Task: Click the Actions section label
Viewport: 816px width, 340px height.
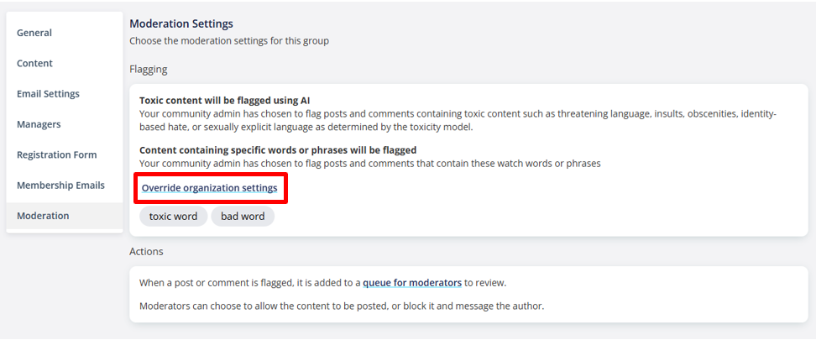Action: point(146,252)
